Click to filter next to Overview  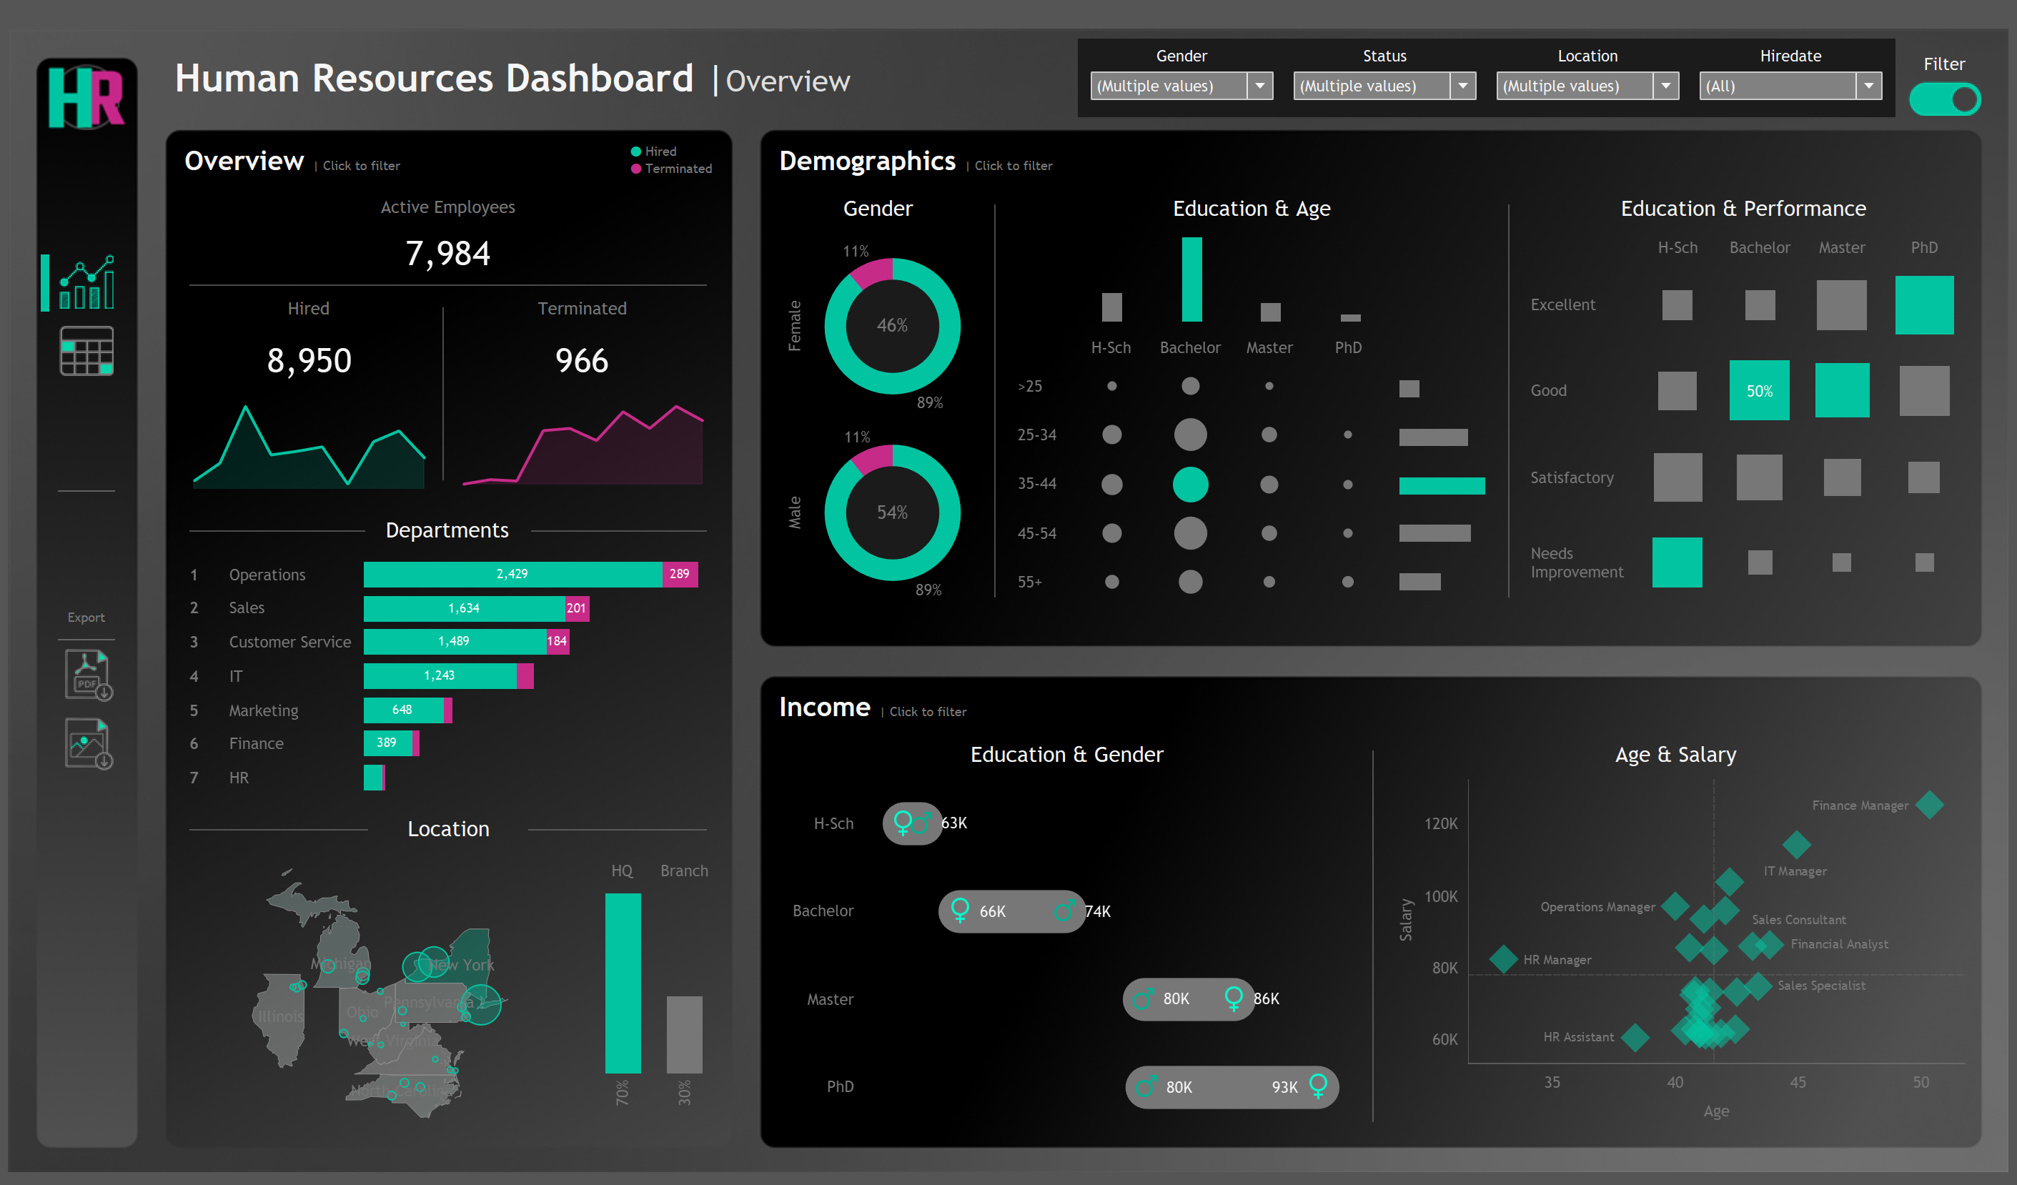[361, 166]
